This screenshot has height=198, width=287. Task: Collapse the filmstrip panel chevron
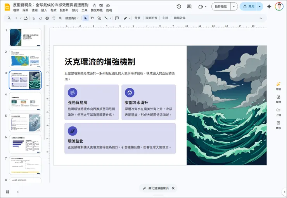click(18, 192)
